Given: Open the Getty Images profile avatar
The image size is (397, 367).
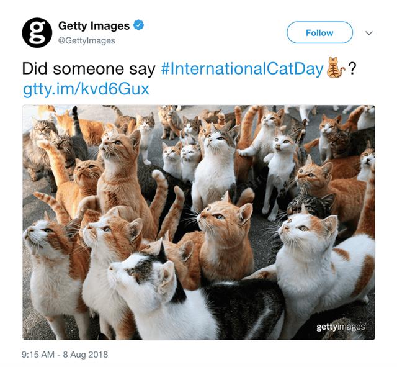Looking at the screenshot, I should [37, 33].
